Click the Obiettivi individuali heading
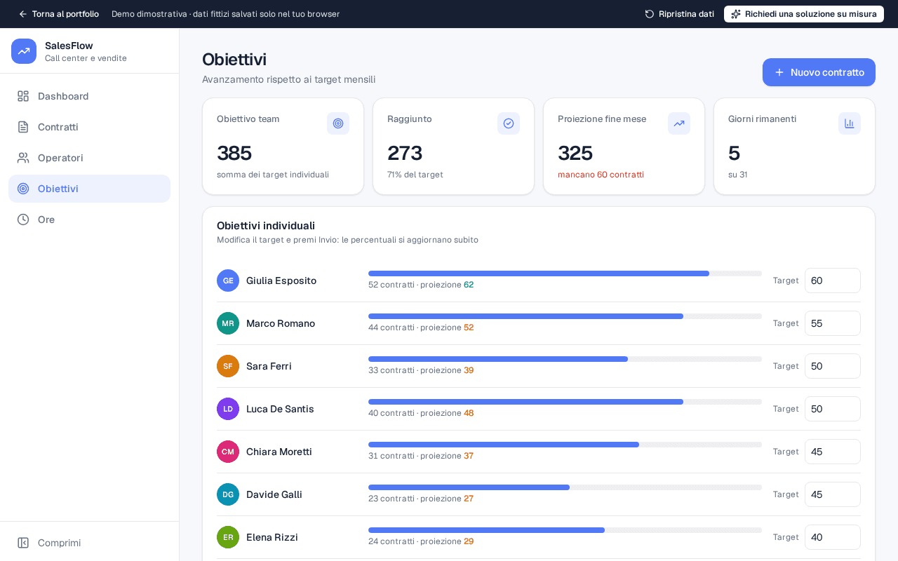The height and width of the screenshot is (561, 898). (266, 226)
